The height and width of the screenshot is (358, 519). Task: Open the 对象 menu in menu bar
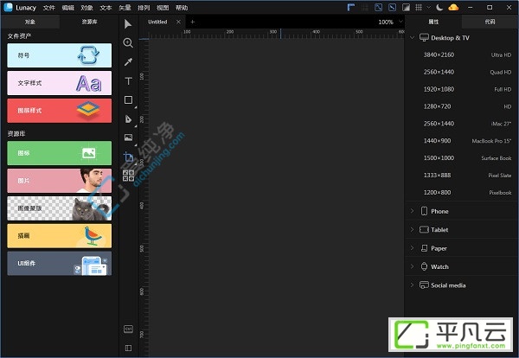[86, 8]
